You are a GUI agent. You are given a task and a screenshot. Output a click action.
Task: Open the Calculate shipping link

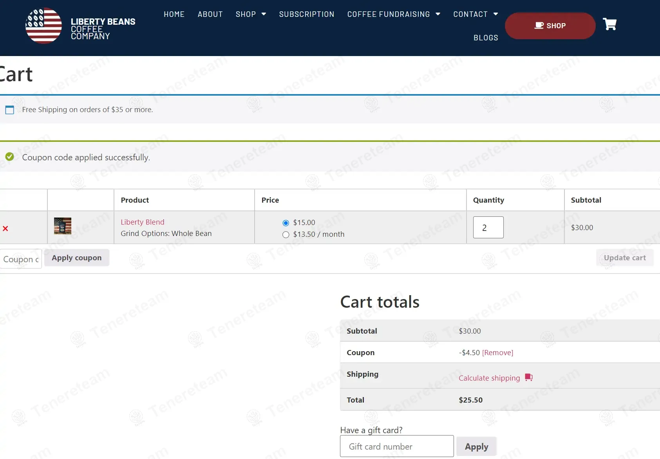[489, 378]
